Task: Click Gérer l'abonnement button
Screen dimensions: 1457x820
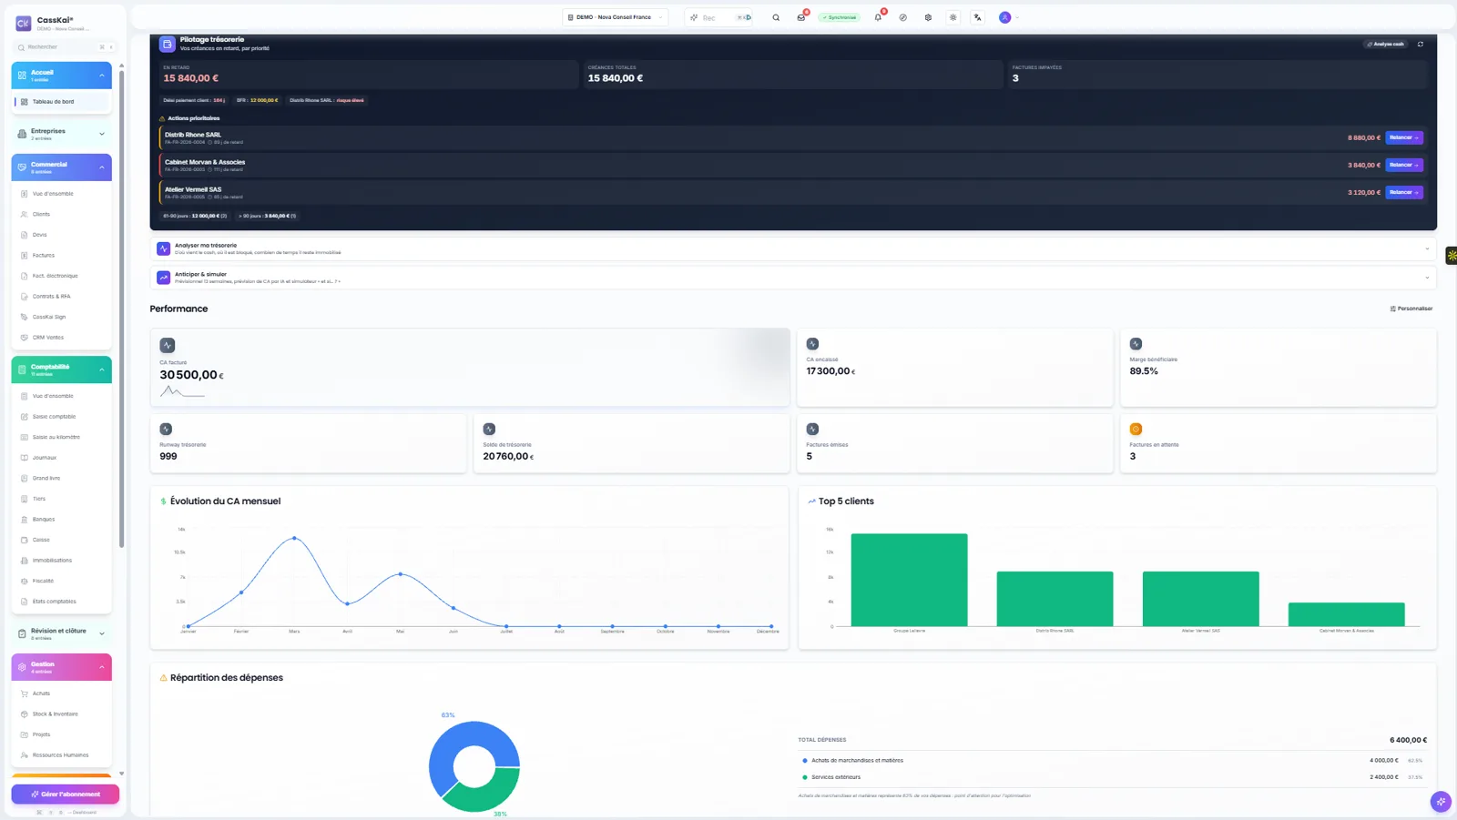Action: coord(66,794)
